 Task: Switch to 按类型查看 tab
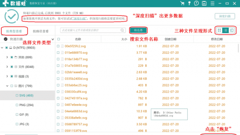(x=14, y=31)
